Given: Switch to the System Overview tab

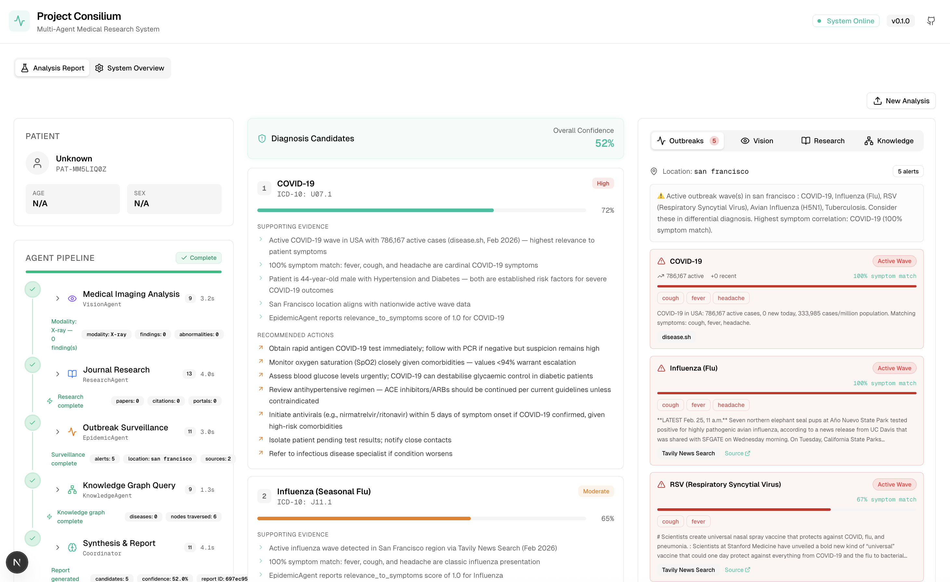Looking at the screenshot, I should click(x=130, y=68).
